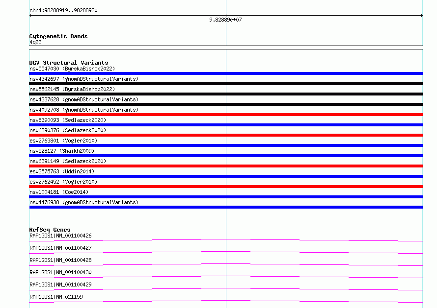Select the RefSeq Genes track heading

pos(50,230)
